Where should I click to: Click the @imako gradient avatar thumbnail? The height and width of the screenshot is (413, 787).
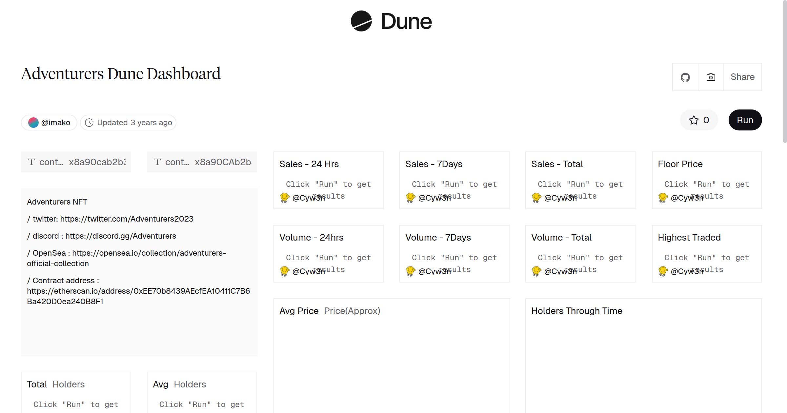34,122
